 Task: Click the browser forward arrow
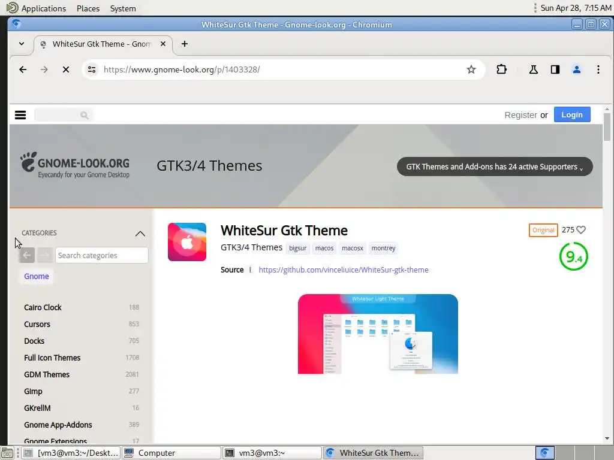pos(44,69)
